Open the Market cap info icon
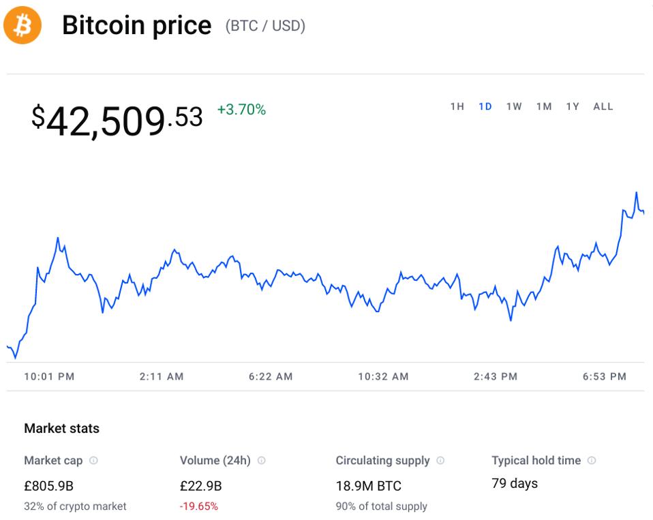This screenshot has width=653, height=520. [93, 461]
